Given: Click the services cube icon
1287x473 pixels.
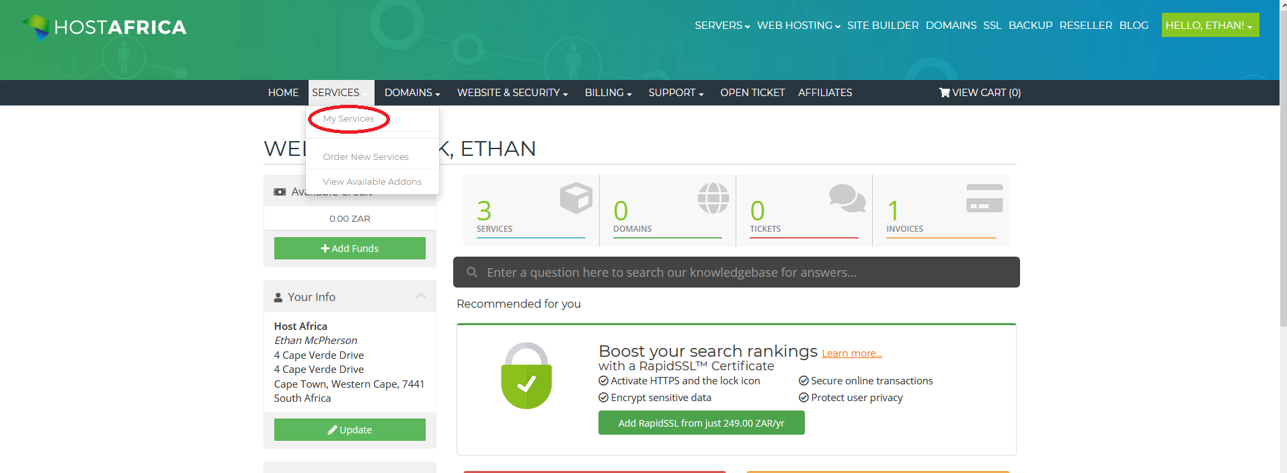Looking at the screenshot, I should coord(576,198).
